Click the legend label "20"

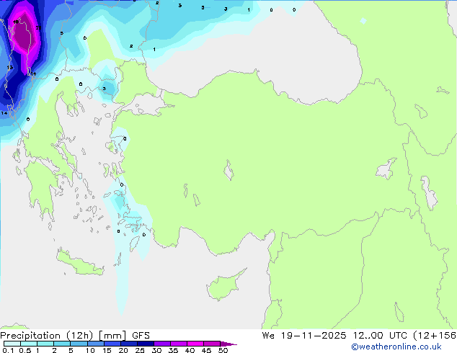point(123,350)
